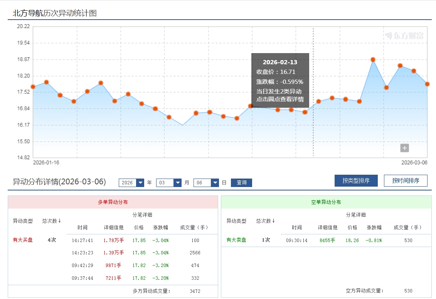436x299 pixels.
Task: Click the 09:42:29 trade time cell
Action: click(82, 266)
